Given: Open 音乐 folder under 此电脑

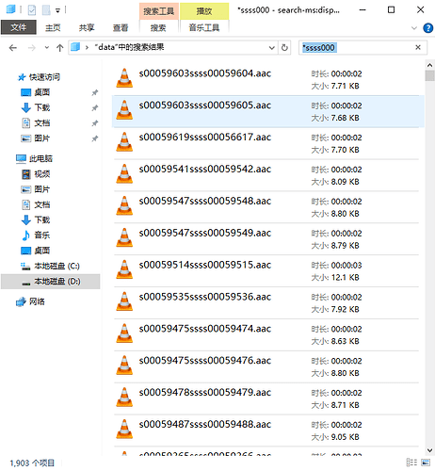Looking at the screenshot, I should pyautogui.click(x=42, y=235).
